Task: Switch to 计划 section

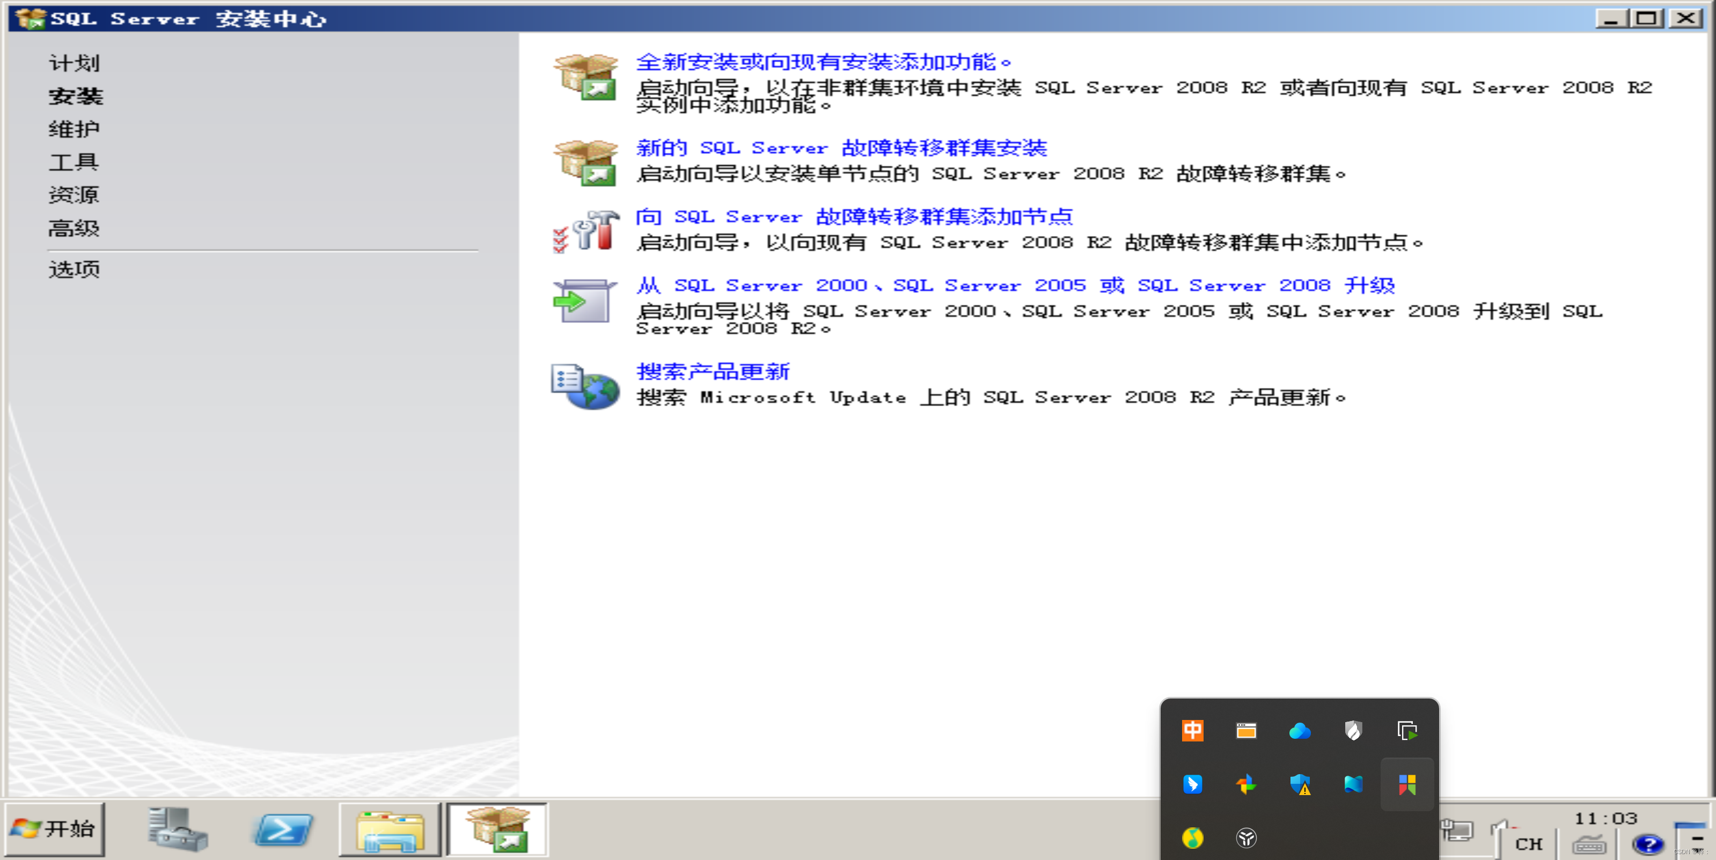Action: [74, 63]
